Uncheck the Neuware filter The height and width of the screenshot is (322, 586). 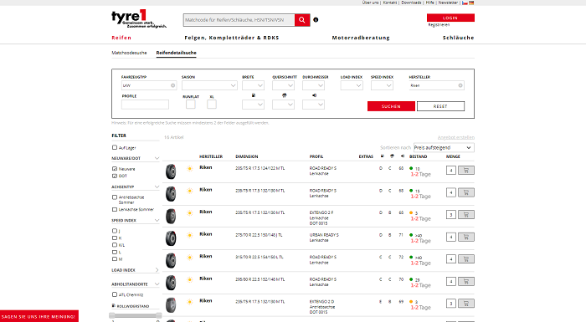(115, 168)
